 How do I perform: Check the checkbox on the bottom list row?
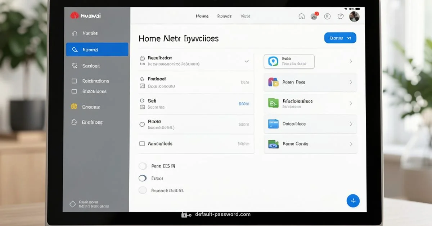click(x=143, y=143)
